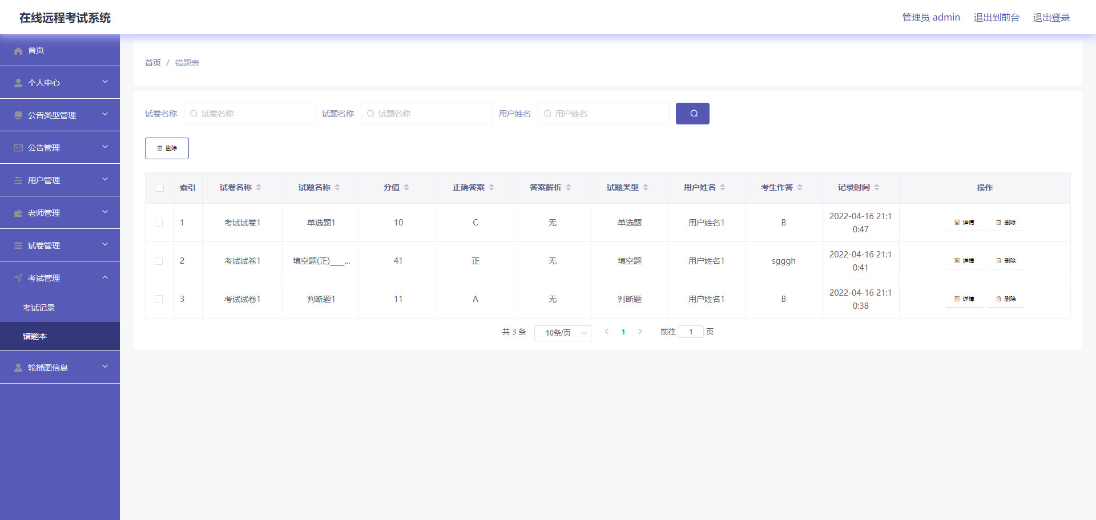Screen dimensions: 1096x520
Task: Toggle the select-all header checkbox
Action: tap(160, 188)
